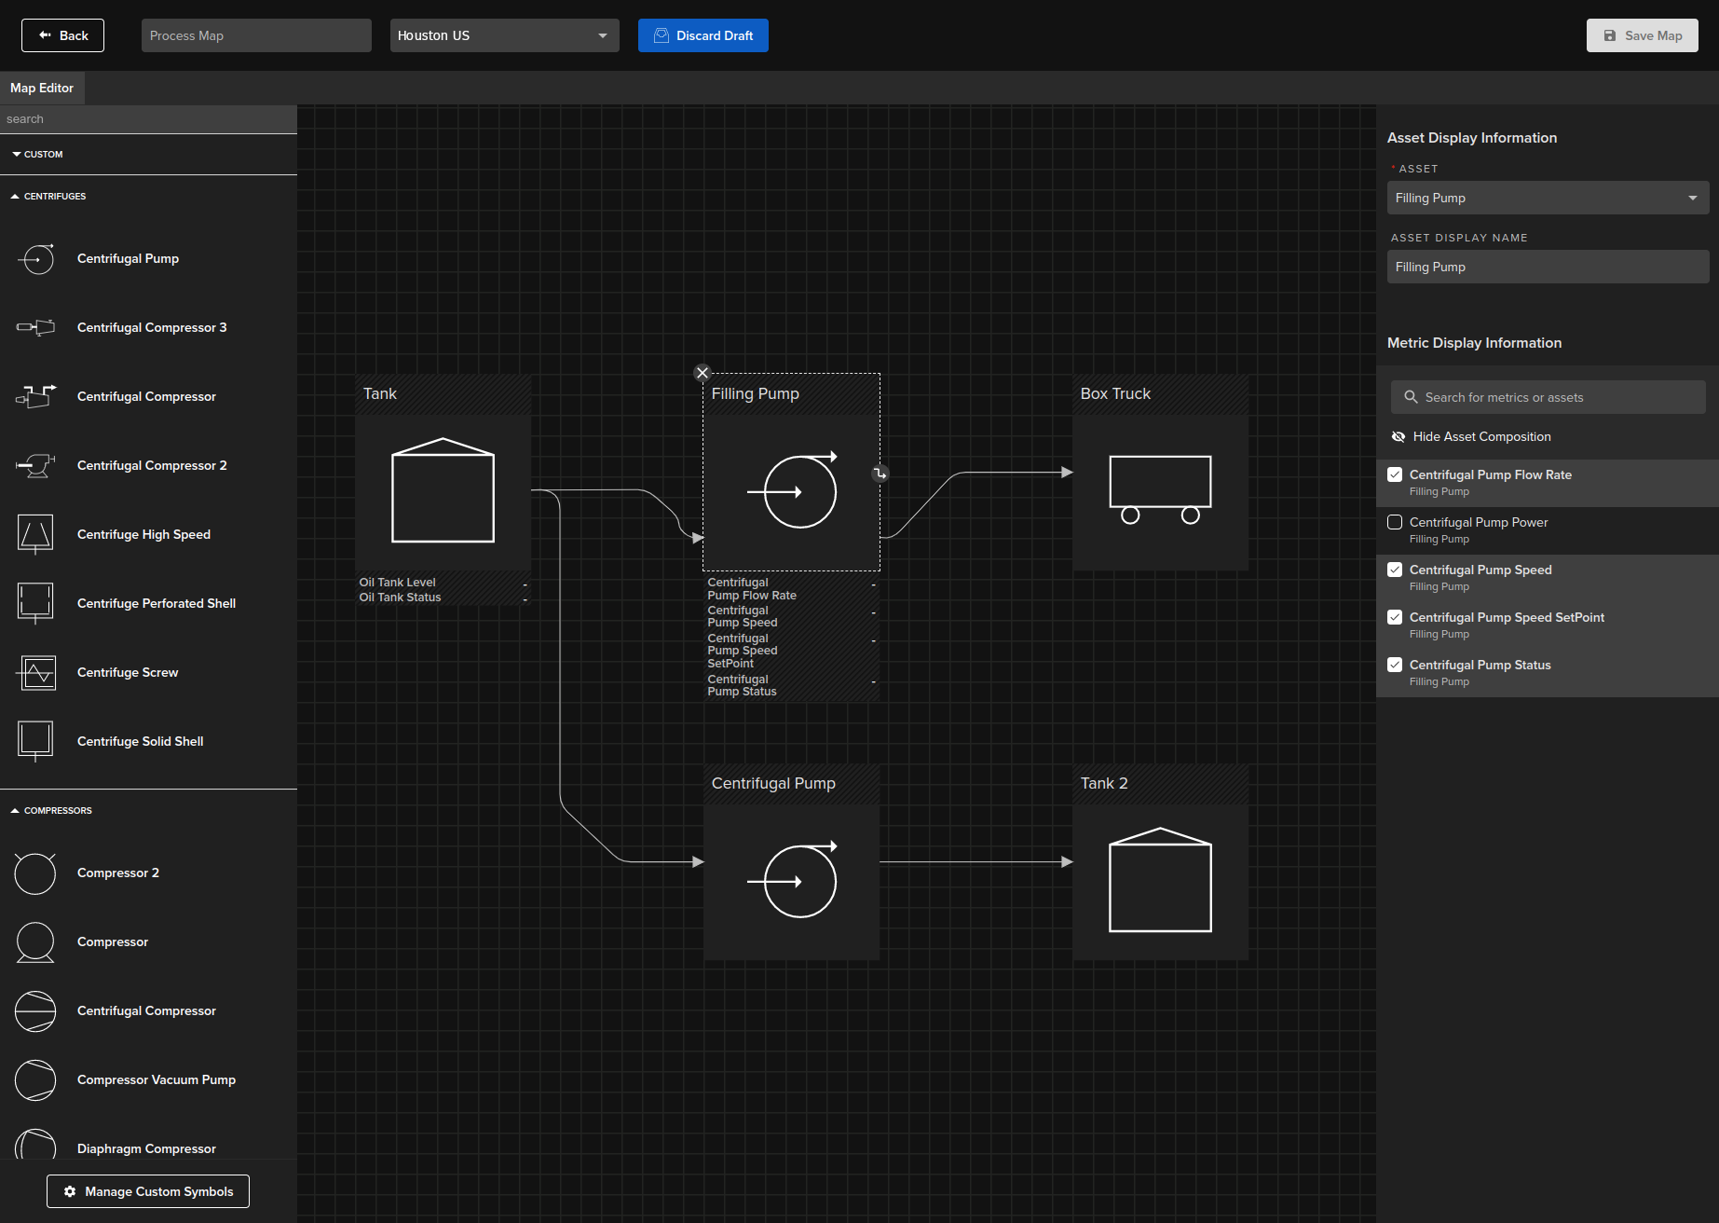Remove Filling Pump node with X icon
The image size is (1719, 1223).
point(703,373)
